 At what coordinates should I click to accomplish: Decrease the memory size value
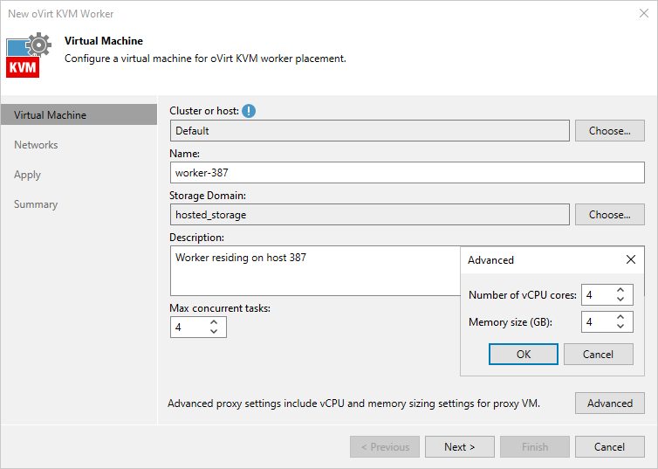coord(620,327)
